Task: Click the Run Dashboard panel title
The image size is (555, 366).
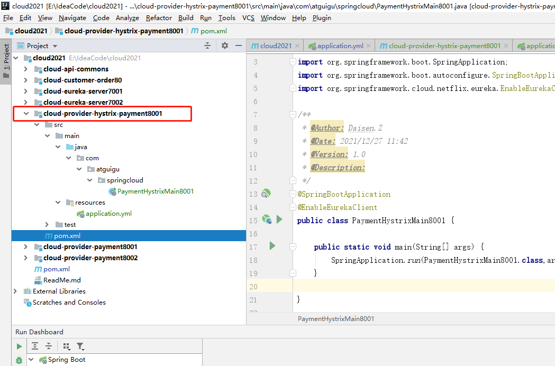Action: 39,332
